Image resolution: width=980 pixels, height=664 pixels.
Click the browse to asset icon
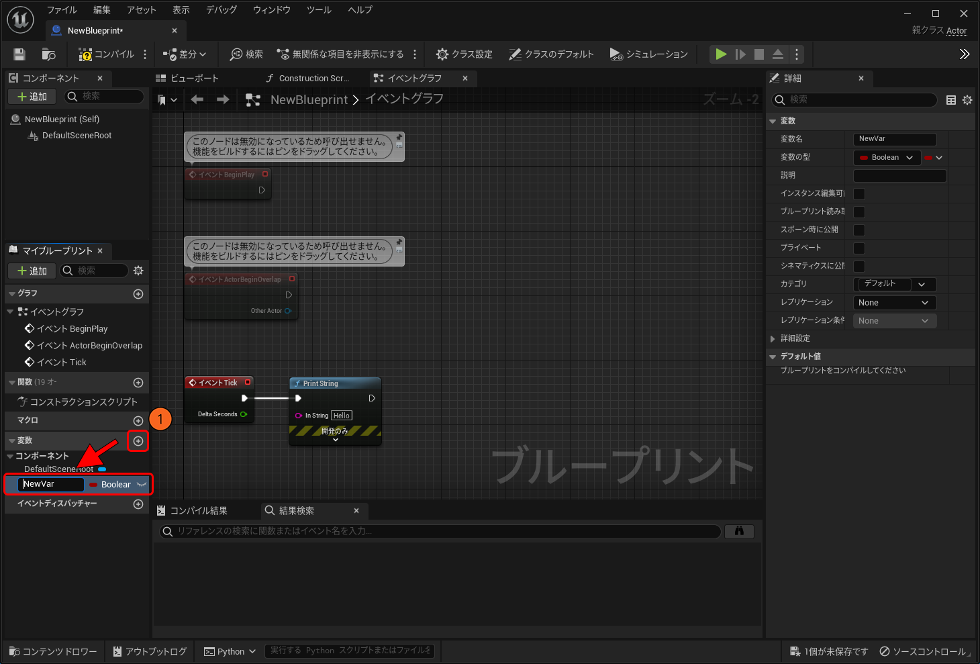click(x=48, y=54)
